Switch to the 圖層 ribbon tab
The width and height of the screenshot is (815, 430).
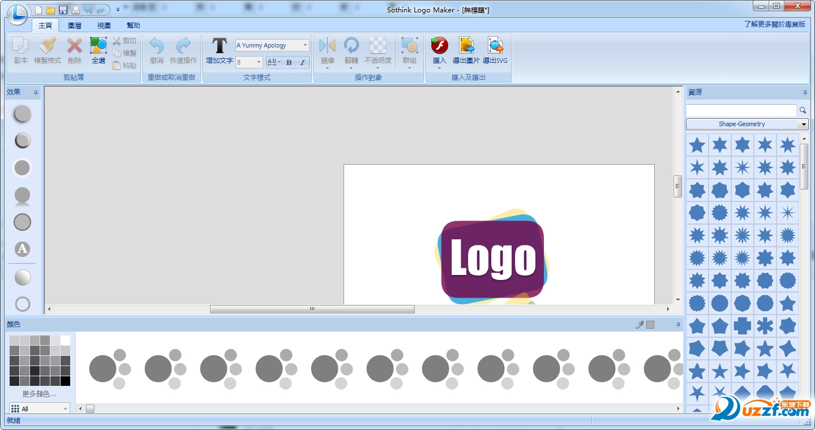(x=75, y=25)
